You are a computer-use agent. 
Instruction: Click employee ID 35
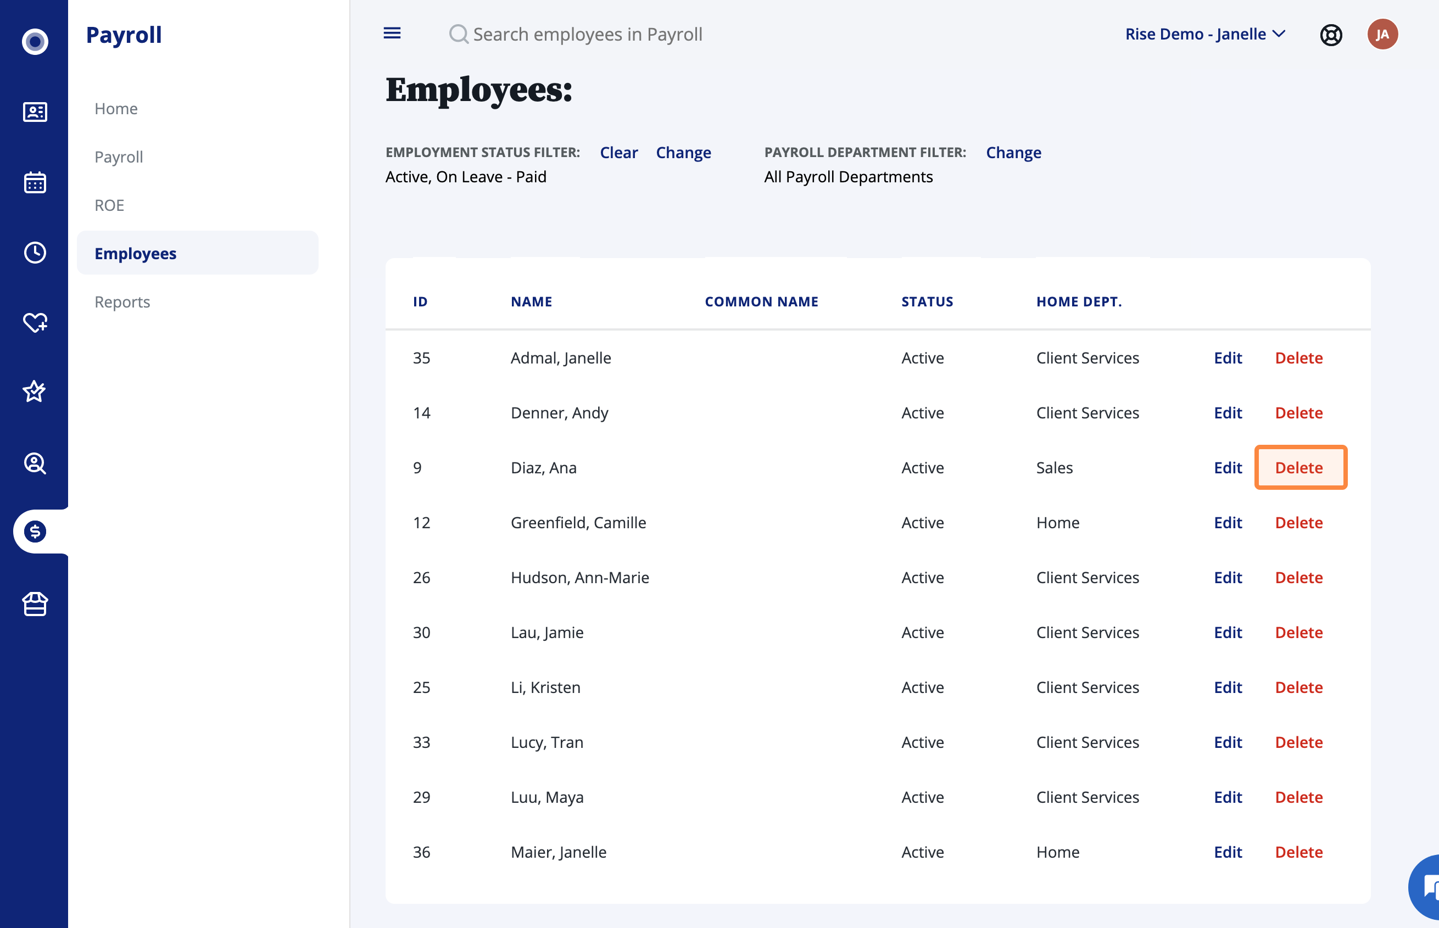422,358
